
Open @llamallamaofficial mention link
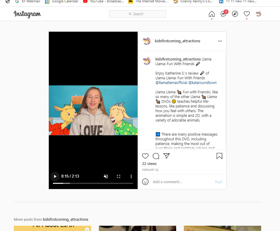(171, 83)
